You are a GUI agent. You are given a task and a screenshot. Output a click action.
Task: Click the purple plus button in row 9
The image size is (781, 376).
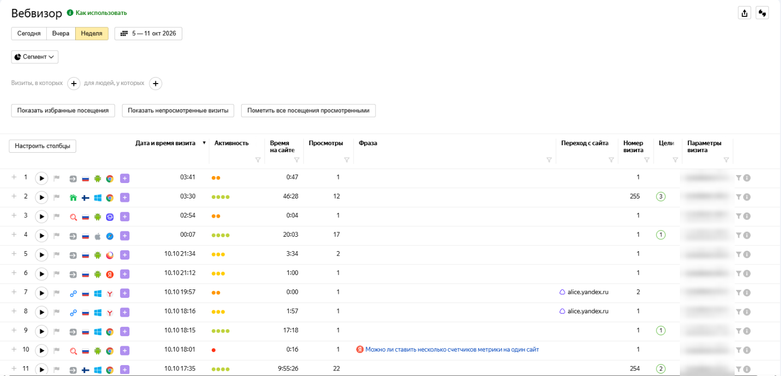(125, 331)
